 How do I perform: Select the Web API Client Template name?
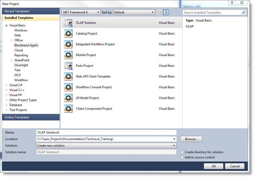pyautogui.click(x=93, y=76)
